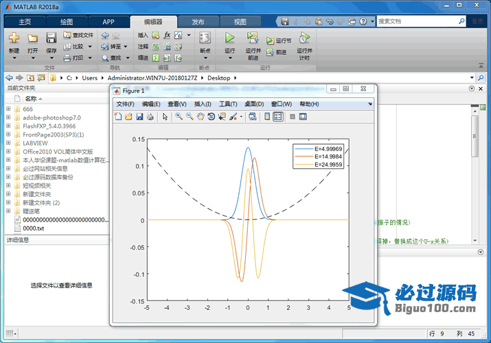Image resolution: width=491 pixels, height=343 pixels.
Task: Click the editor vertical scrollbar thumb
Action: coord(475,136)
